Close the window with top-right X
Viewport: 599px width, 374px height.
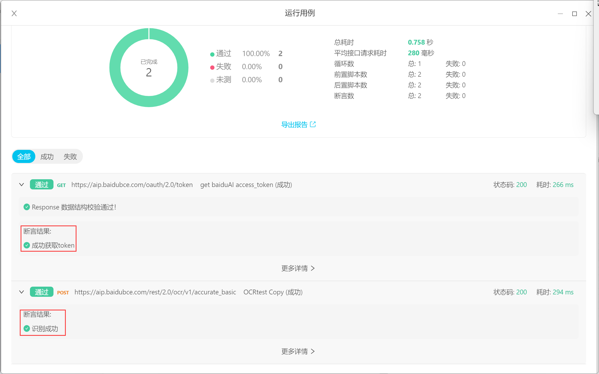click(588, 14)
